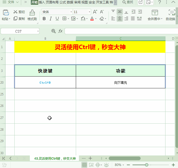Open sheet list ellipsis
The width and height of the screenshot is (178, 168).
coord(84,158)
